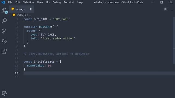Image resolution: width=175 pixels, height=98 pixels.
Task: Click the unsaved dot on index.js tab
Action: point(31,9)
